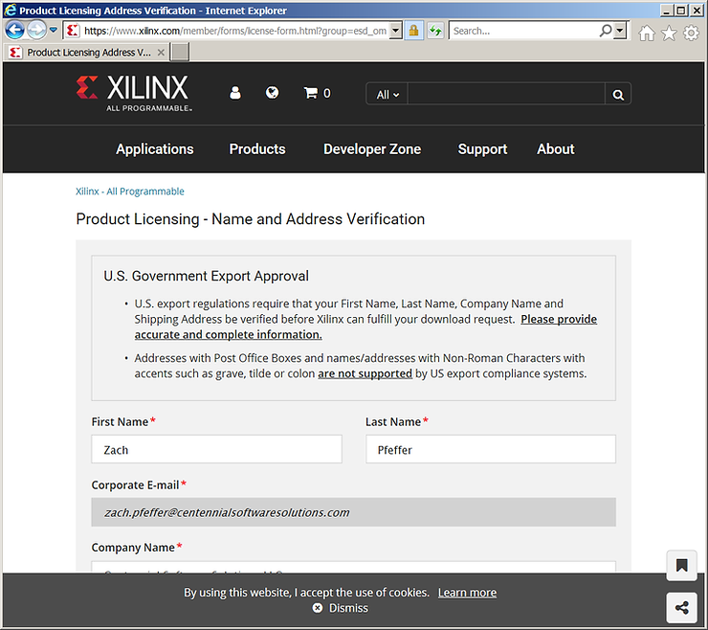Click the Xilinx logo

coord(134,93)
